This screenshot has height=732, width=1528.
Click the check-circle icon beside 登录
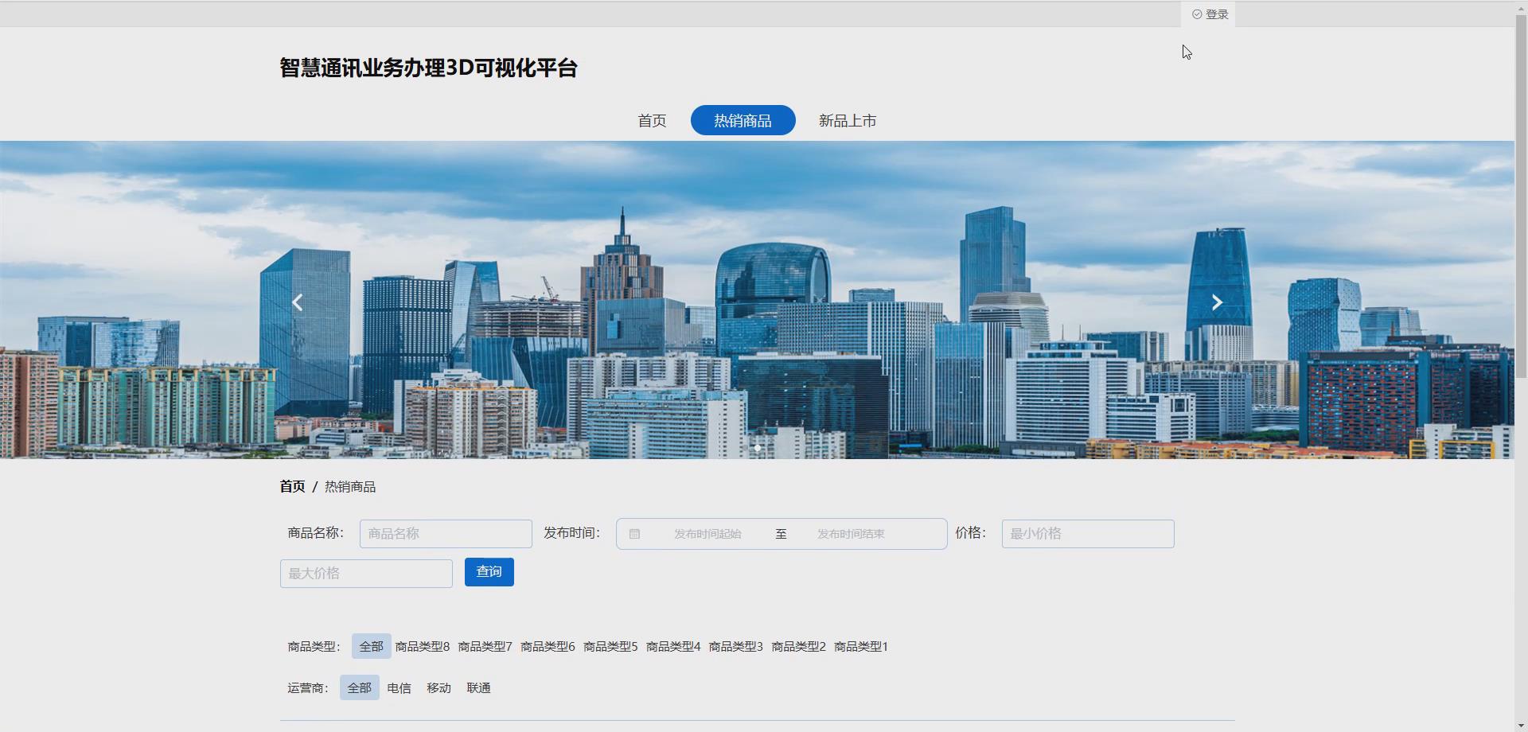pyautogui.click(x=1196, y=14)
